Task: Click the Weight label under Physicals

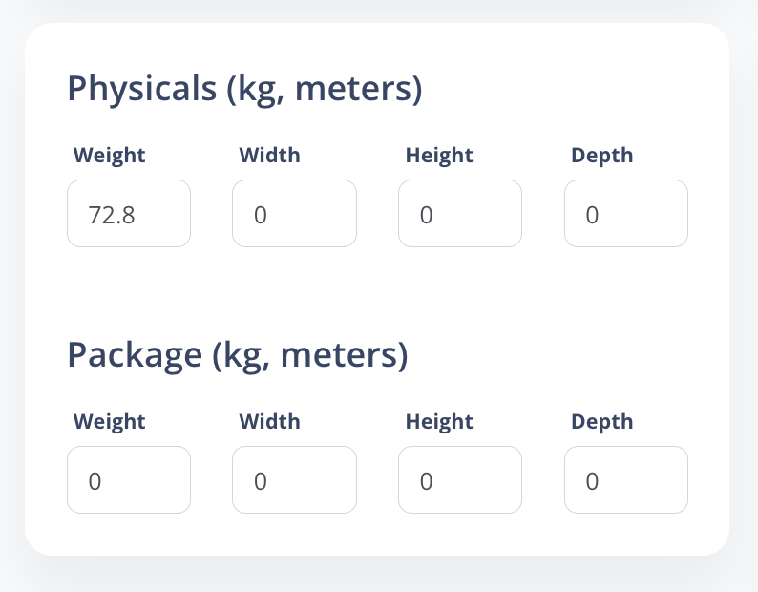Action: click(x=110, y=155)
